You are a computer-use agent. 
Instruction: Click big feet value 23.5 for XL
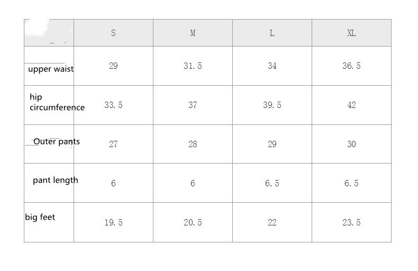(x=351, y=222)
